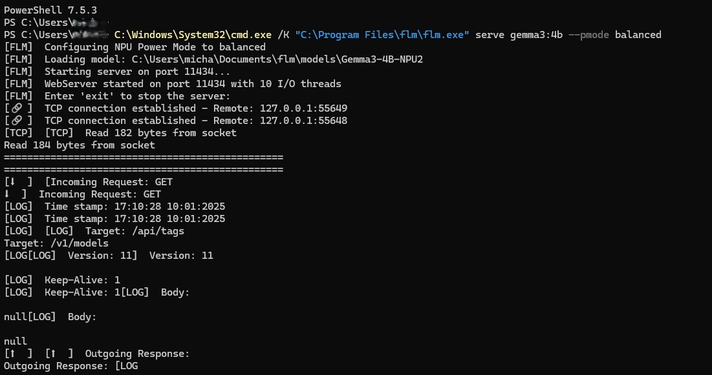Click the 'Read 182 bytes from socket' text
The width and height of the screenshot is (712, 375).
pyautogui.click(x=160, y=133)
